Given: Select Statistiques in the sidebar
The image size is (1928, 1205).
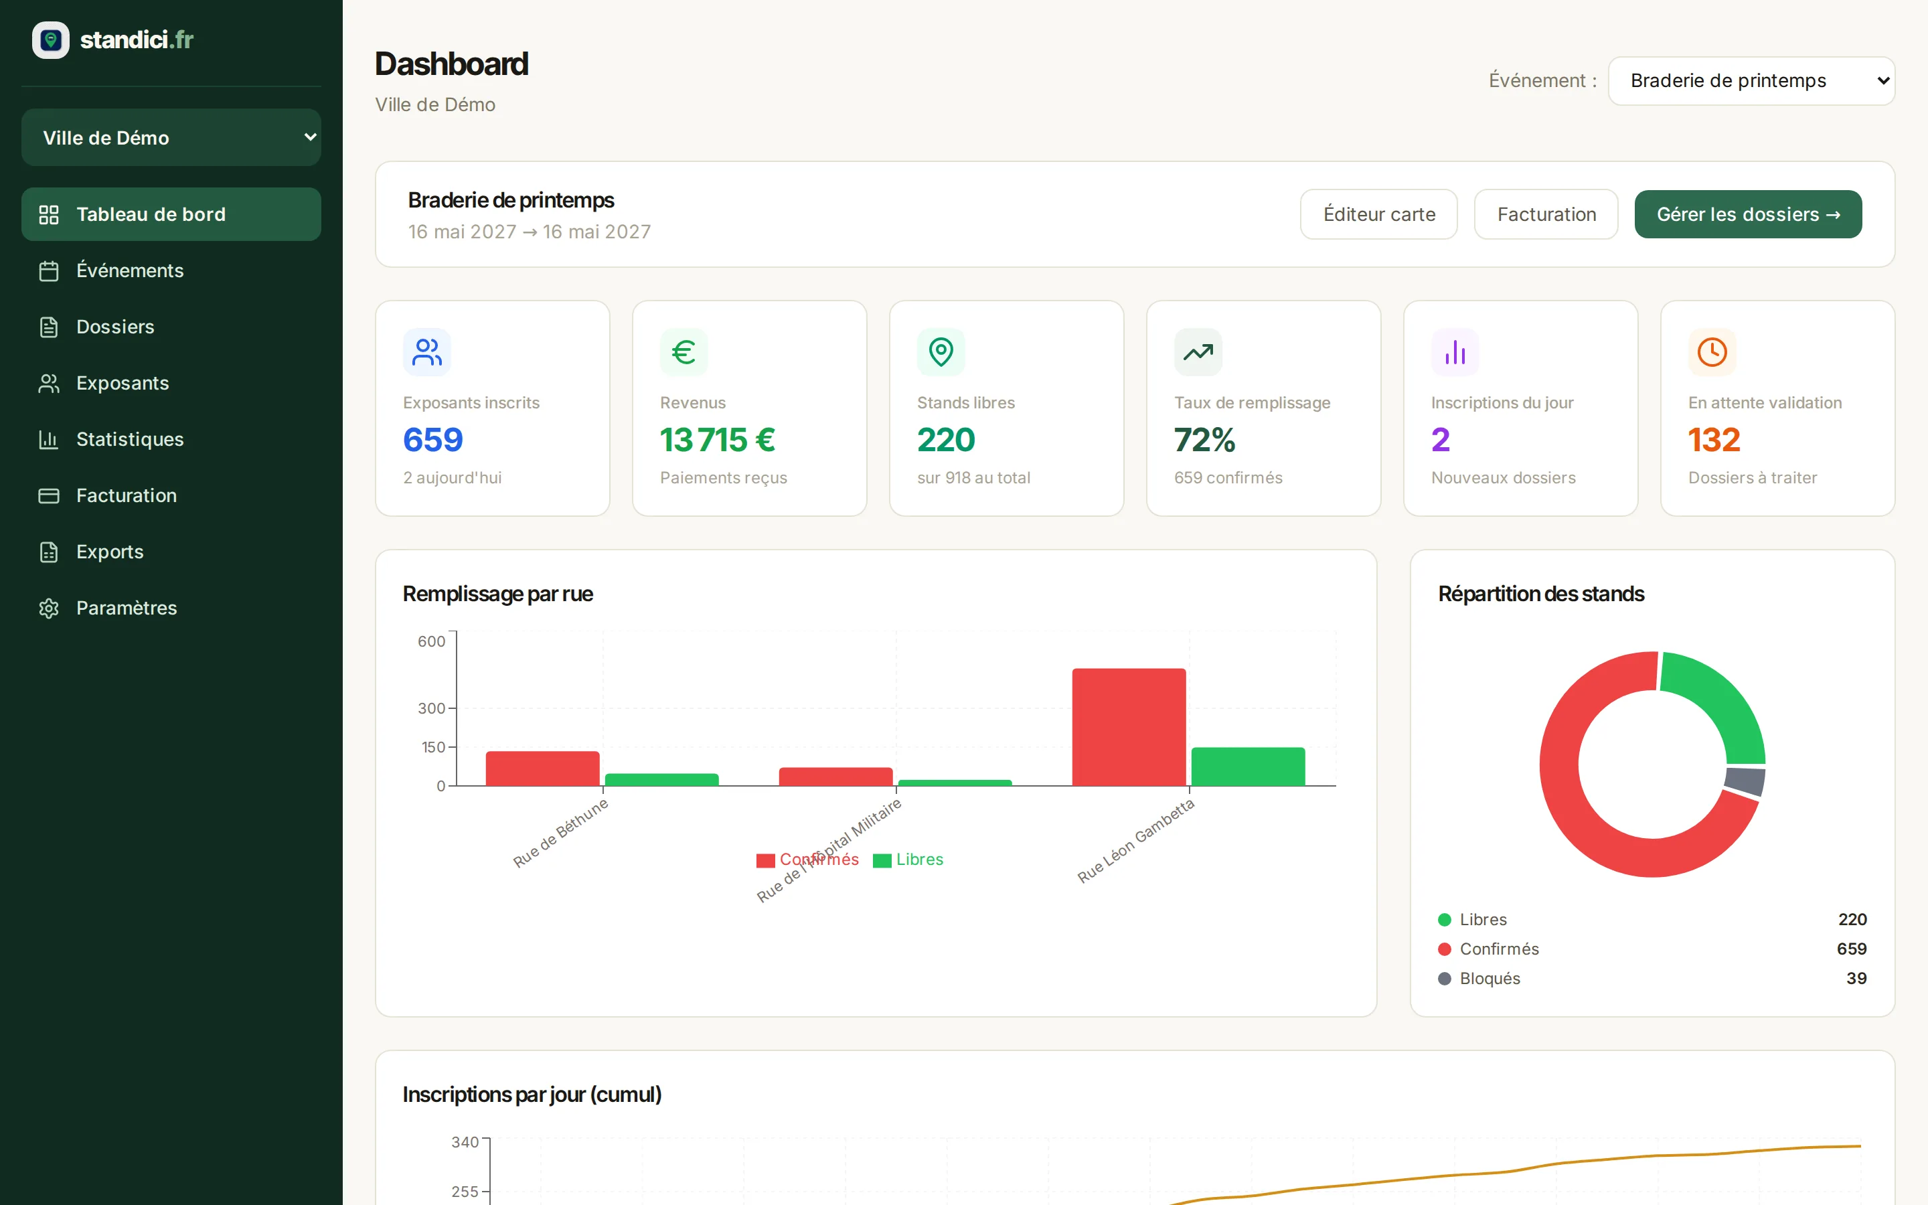Looking at the screenshot, I should point(171,439).
